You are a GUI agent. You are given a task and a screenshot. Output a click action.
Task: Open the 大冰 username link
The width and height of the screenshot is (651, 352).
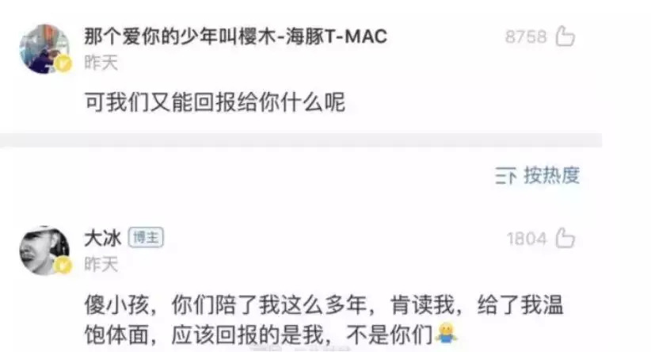pos(102,238)
